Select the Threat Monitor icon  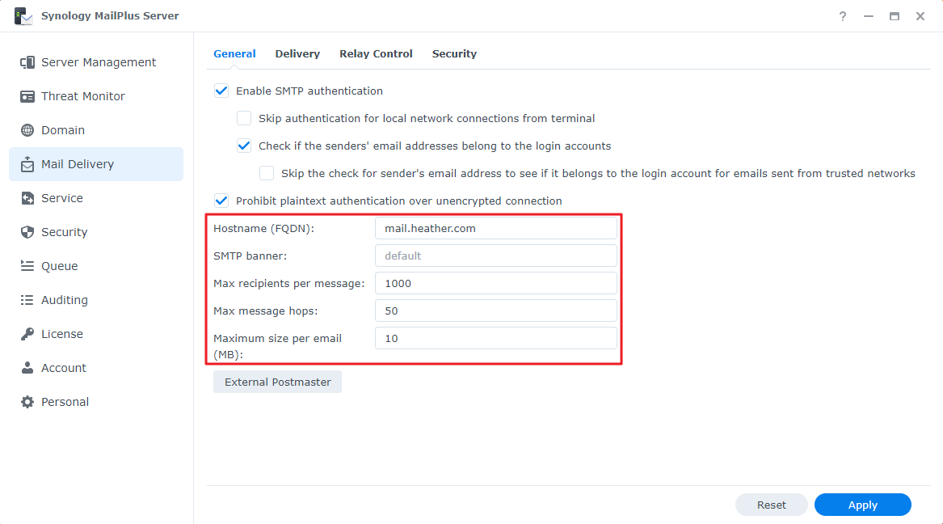(x=27, y=95)
